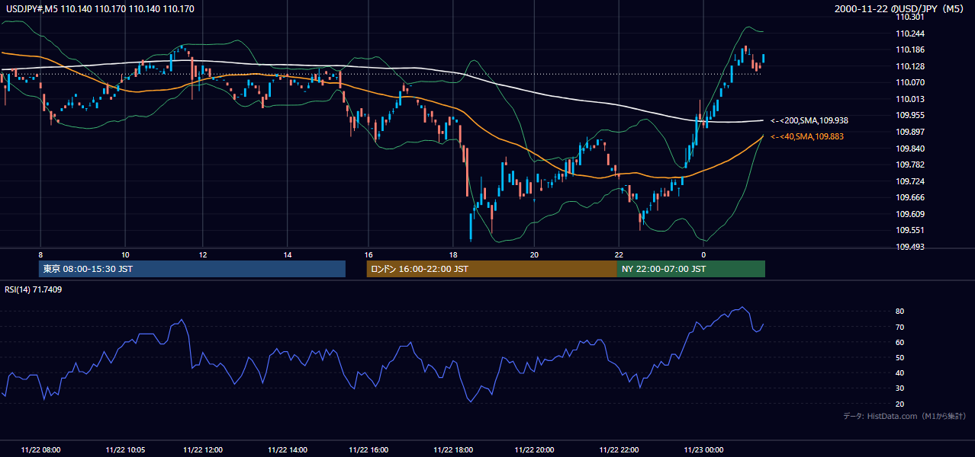The image size is (975, 457).
Task: Click hour marker 12 below the price chart
Action: (202, 254)
